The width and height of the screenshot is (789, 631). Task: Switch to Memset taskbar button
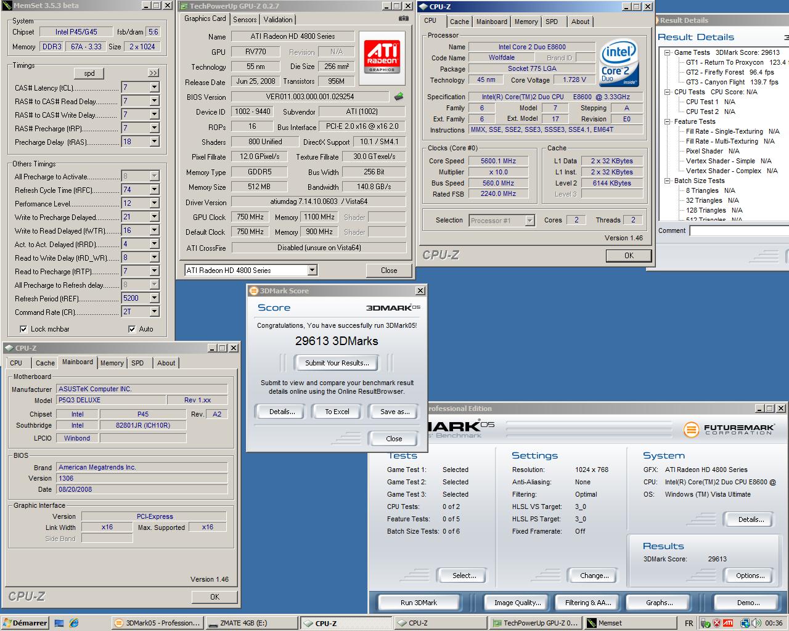pyautogui.click(x=630, y=623)
